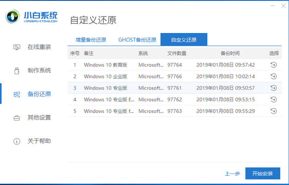
Task: Click restore icon for backup row 4
Action: [273, 99]
